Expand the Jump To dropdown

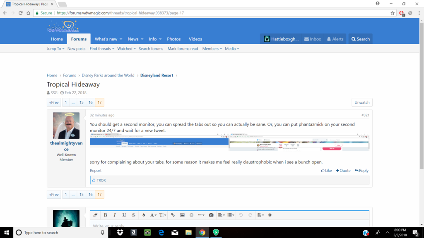click(x=55, y=49)
